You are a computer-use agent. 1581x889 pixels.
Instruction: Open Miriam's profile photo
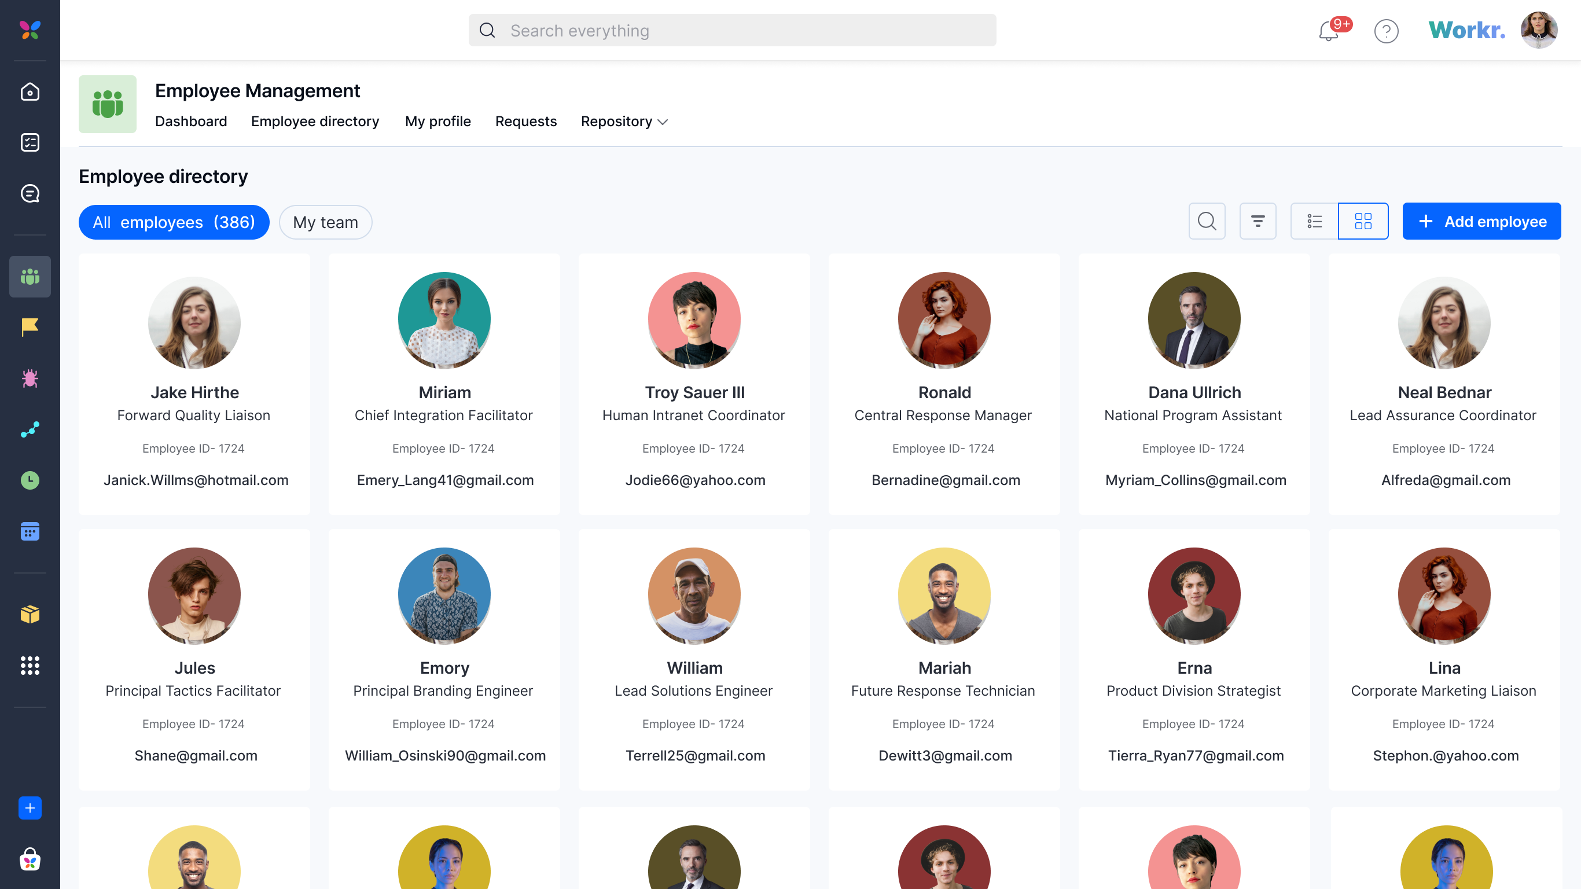pyautogui.click(x=444, y=320)
